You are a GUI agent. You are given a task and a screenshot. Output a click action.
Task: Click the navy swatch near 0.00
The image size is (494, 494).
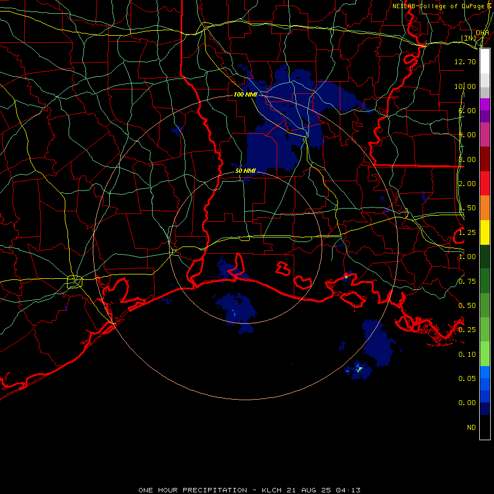click(485, 409)
